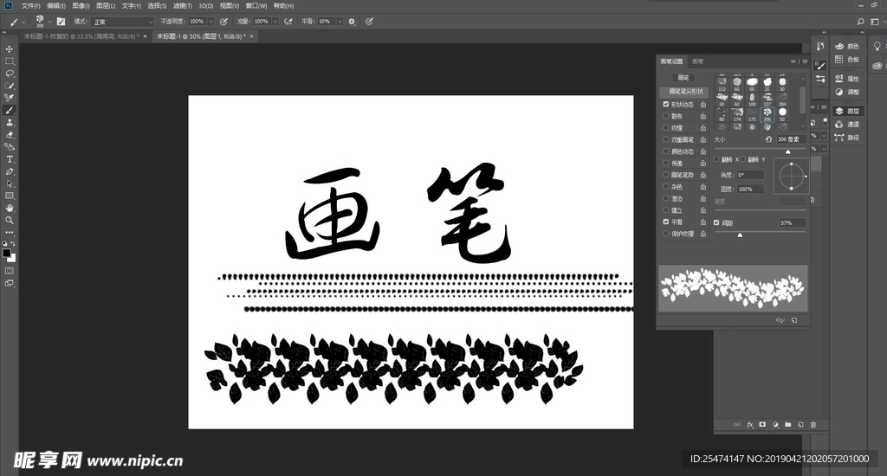Select the Hand tool

[x=10, y=208]
